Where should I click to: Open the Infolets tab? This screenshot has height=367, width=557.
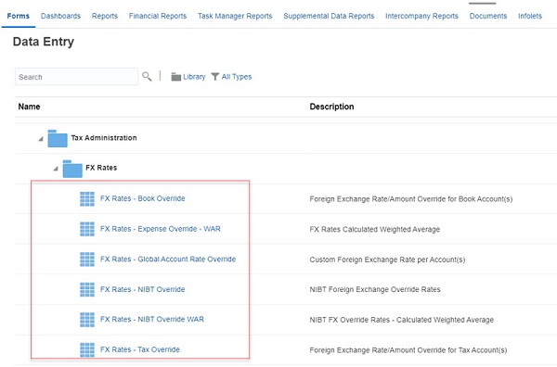(530, 16)
